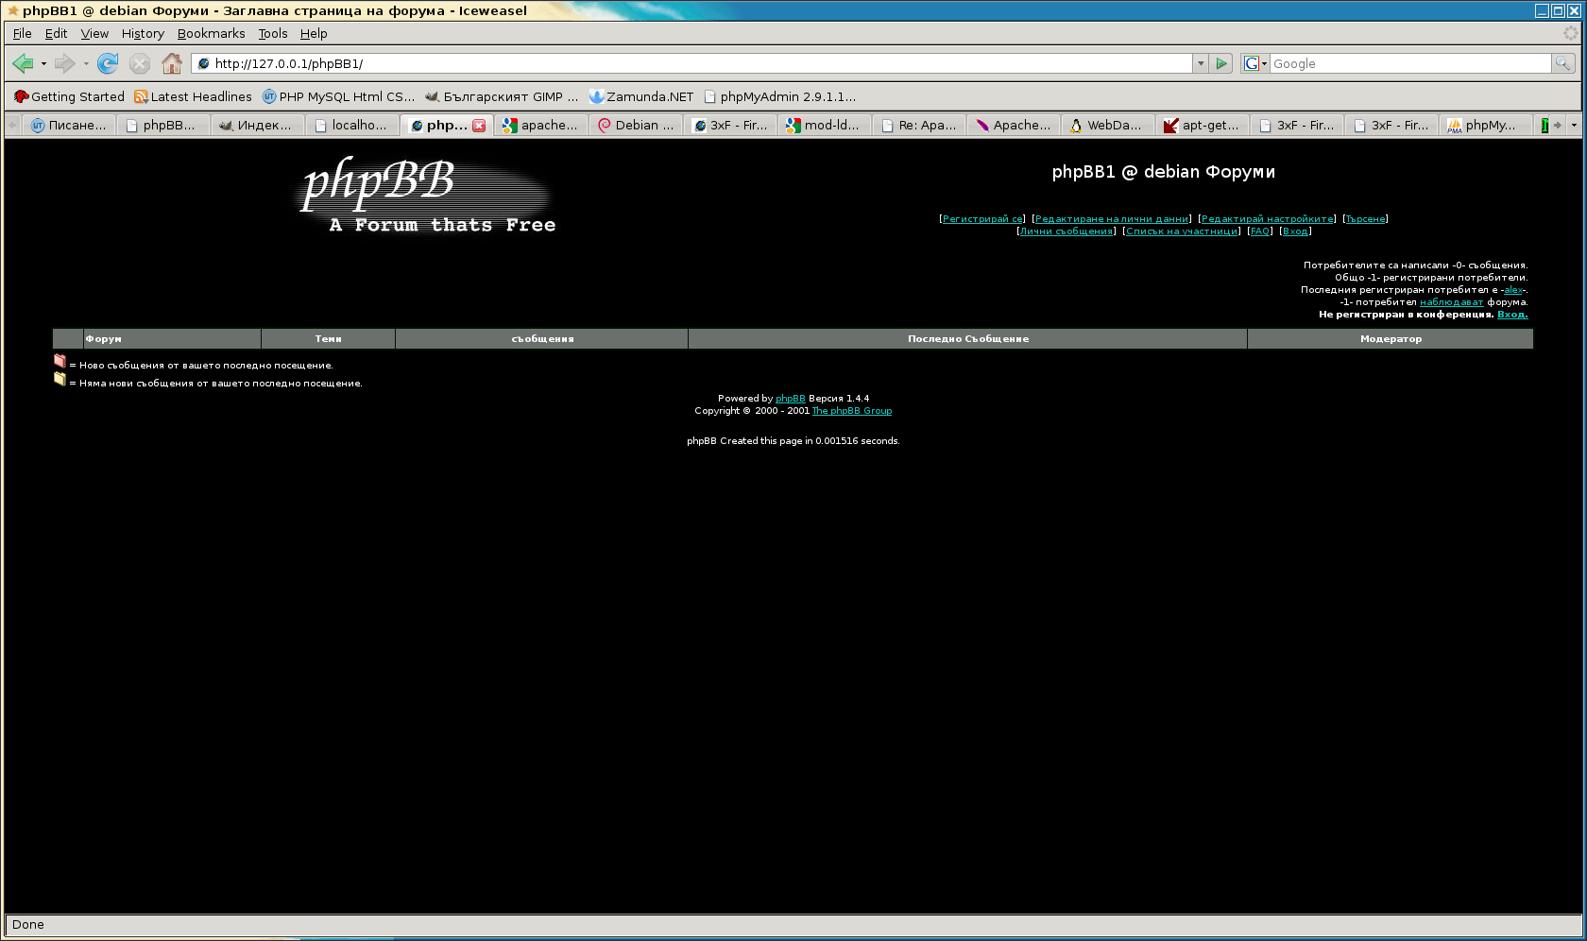Open the list-all-tabs dropdown arrow
The image size is (1587, 941).
pos(1574,125)
